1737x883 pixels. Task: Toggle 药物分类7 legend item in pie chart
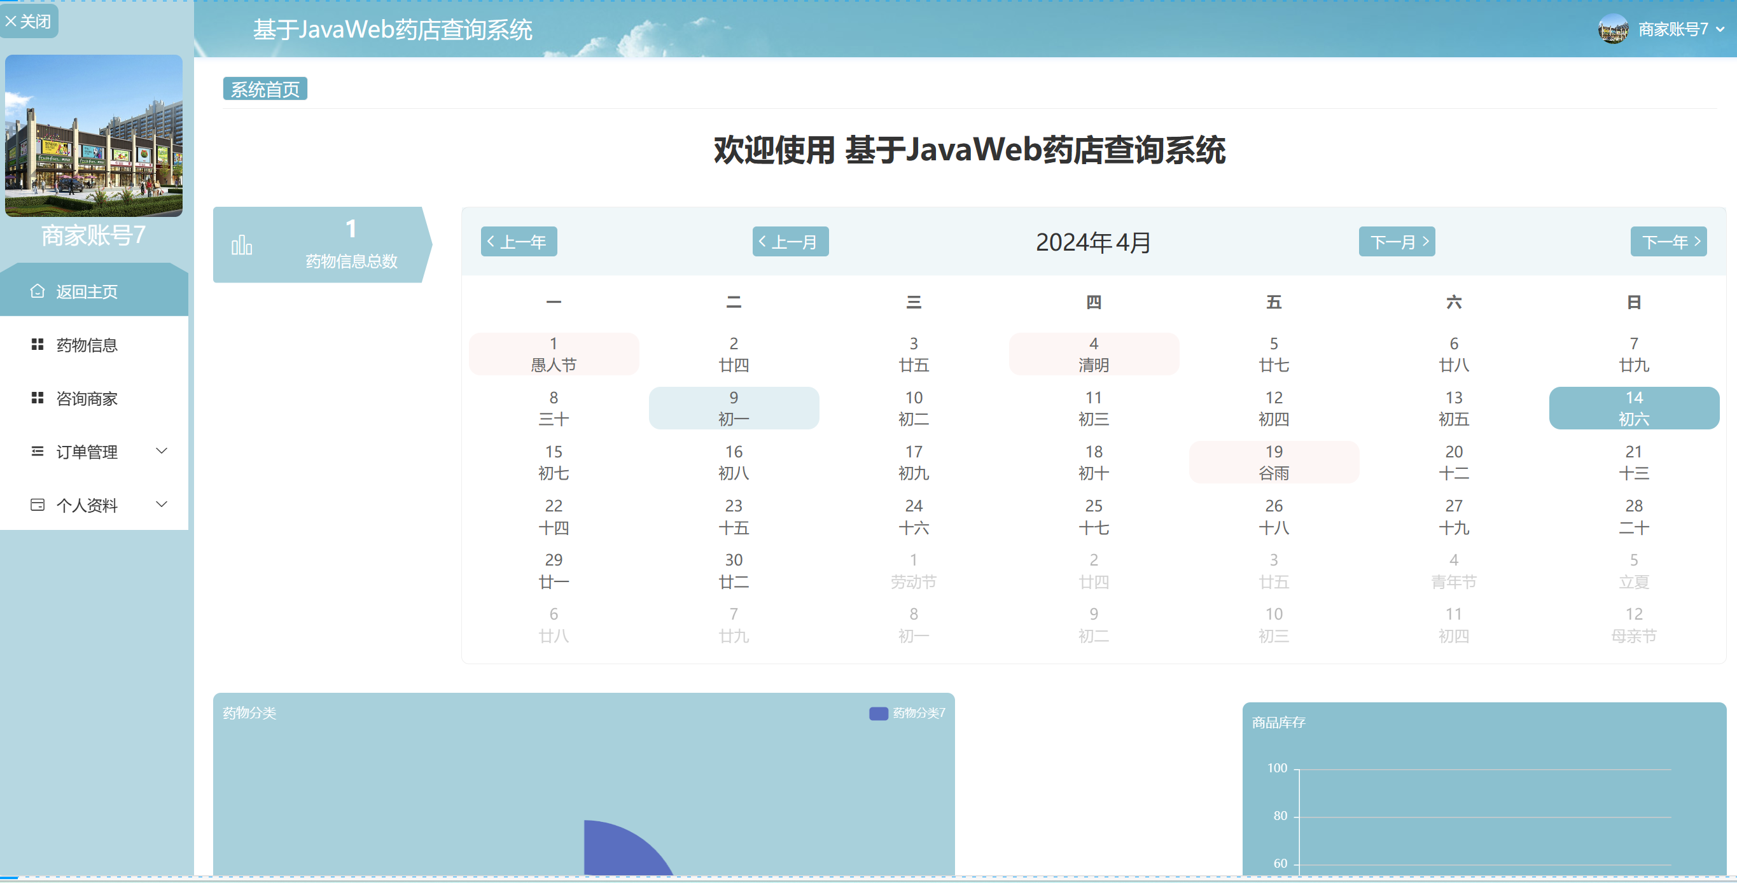click(907, 713)
